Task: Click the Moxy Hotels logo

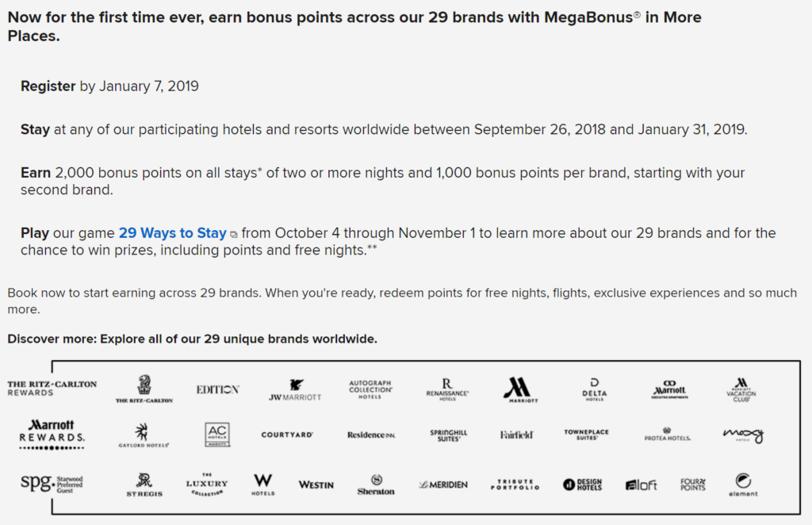Action: pyautogui.click(x=741, y=435)
